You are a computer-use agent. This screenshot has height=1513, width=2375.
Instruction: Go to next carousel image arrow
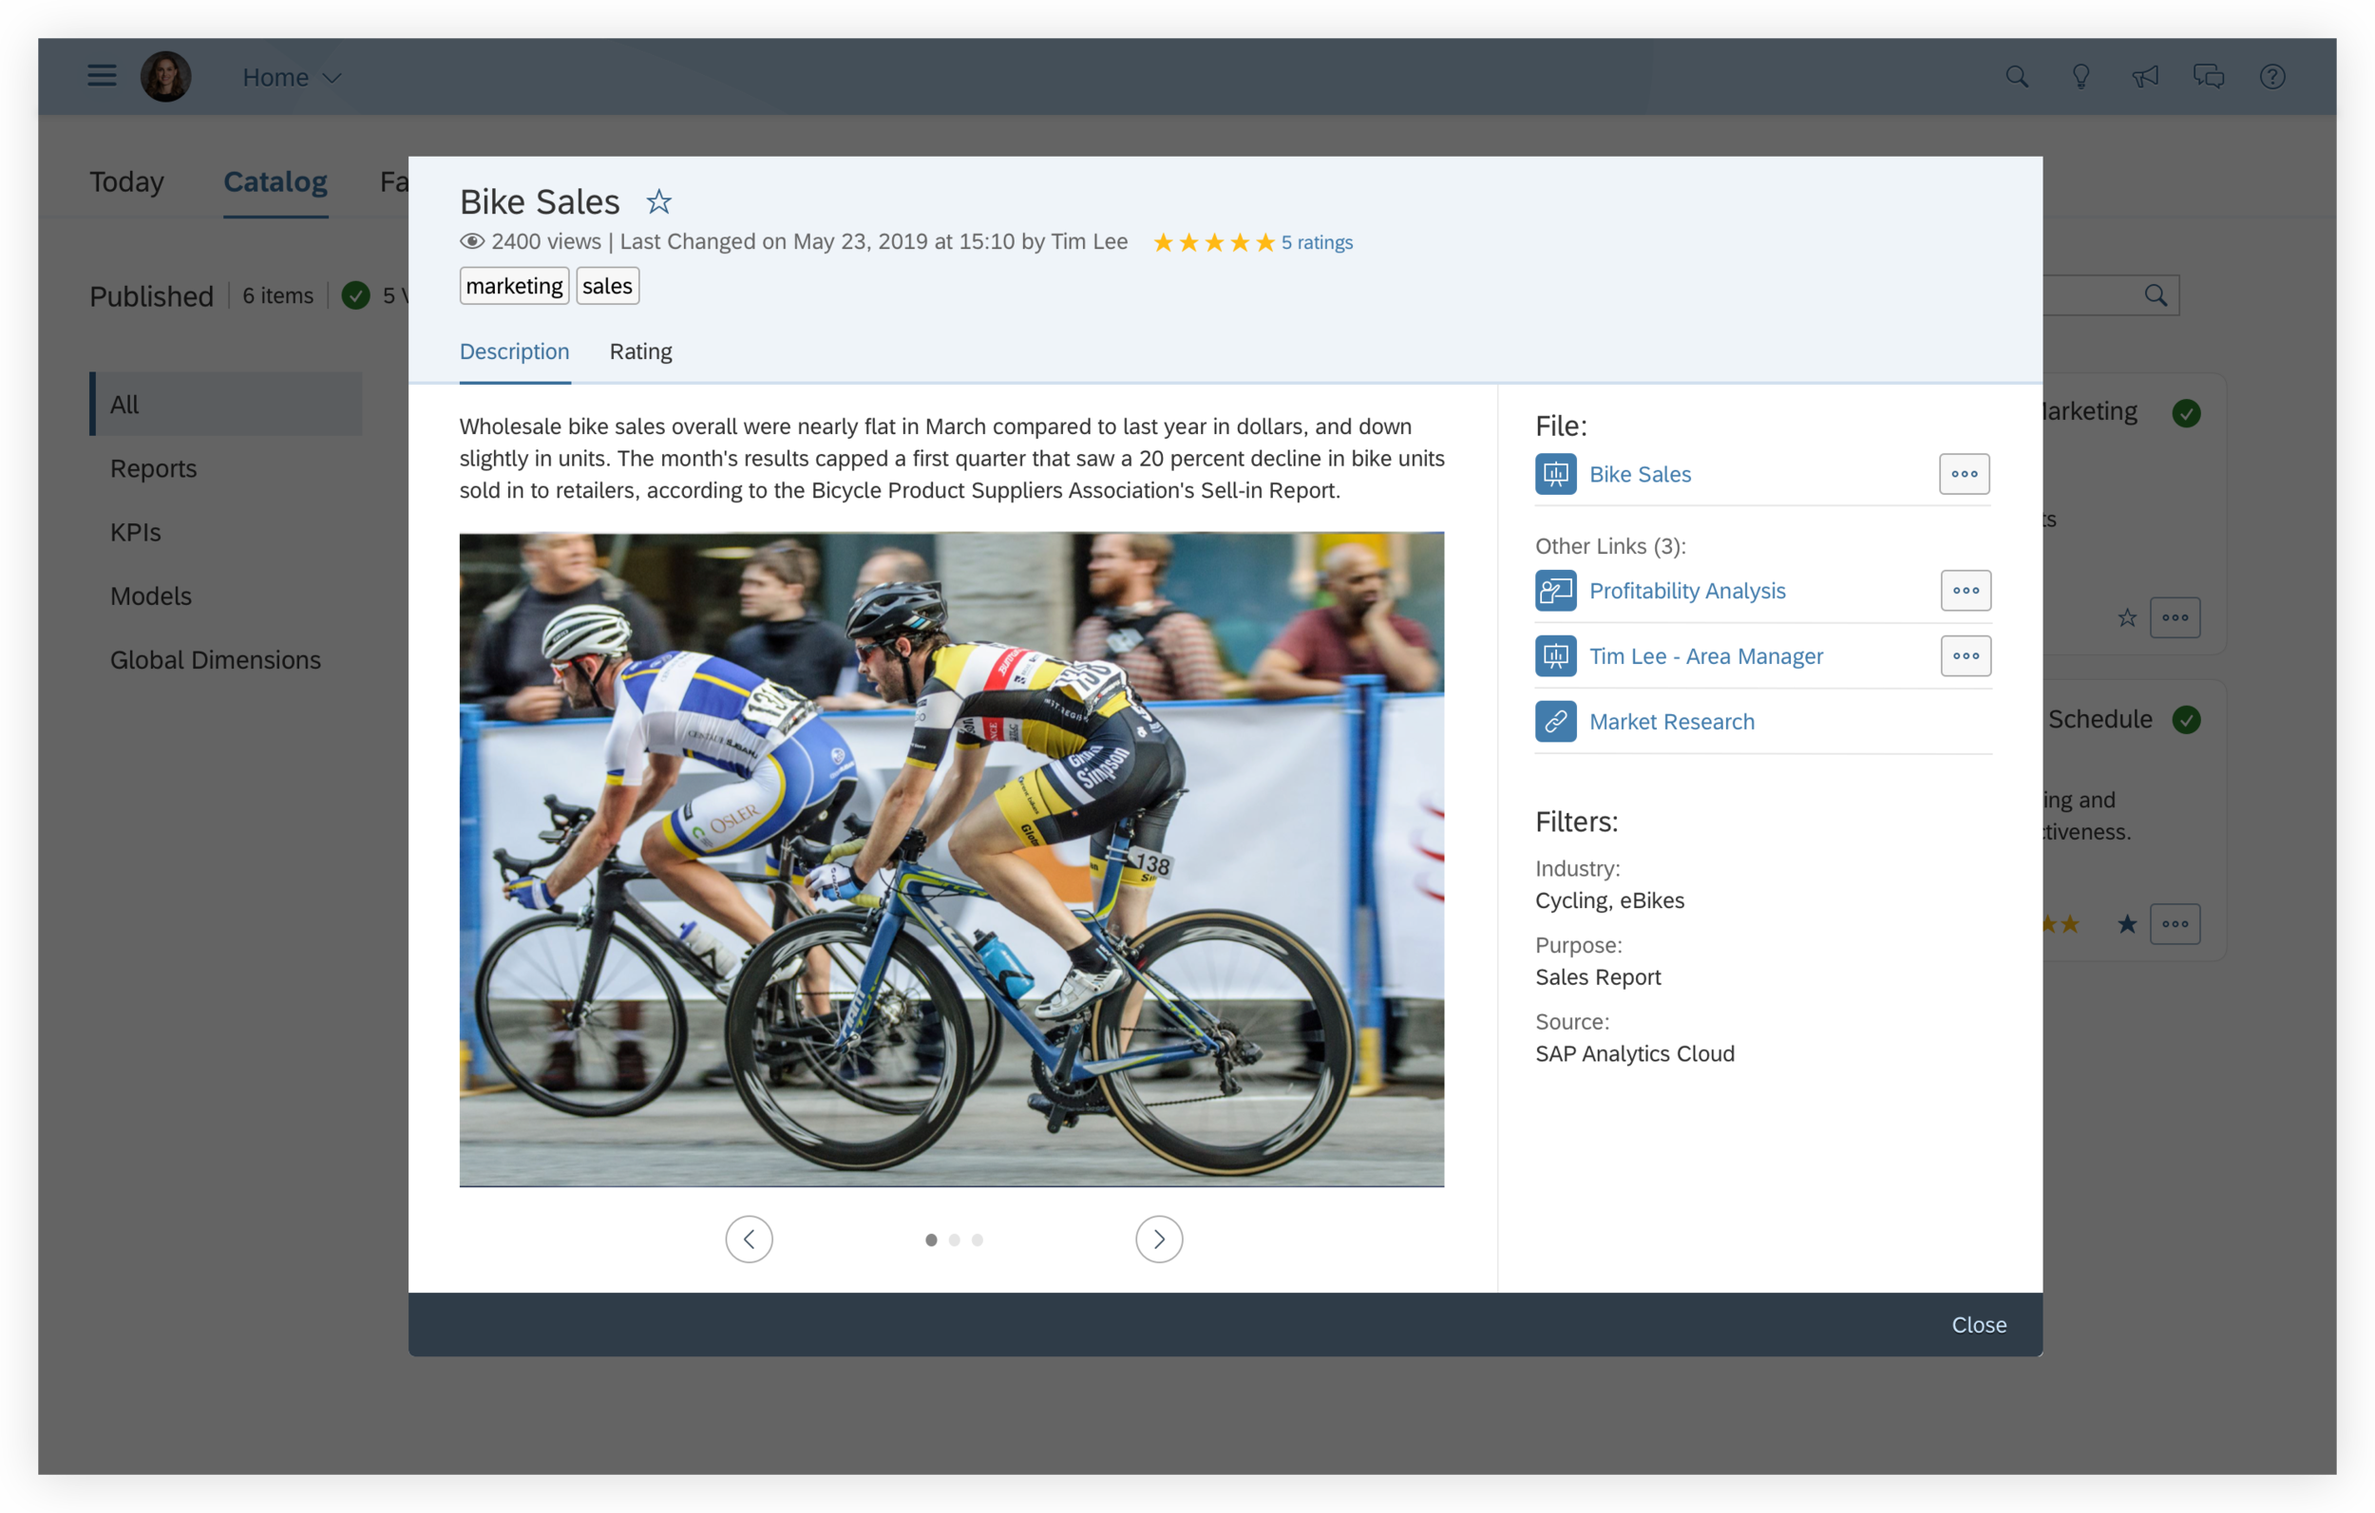pyautogui.click(x=1158, y=1239)
